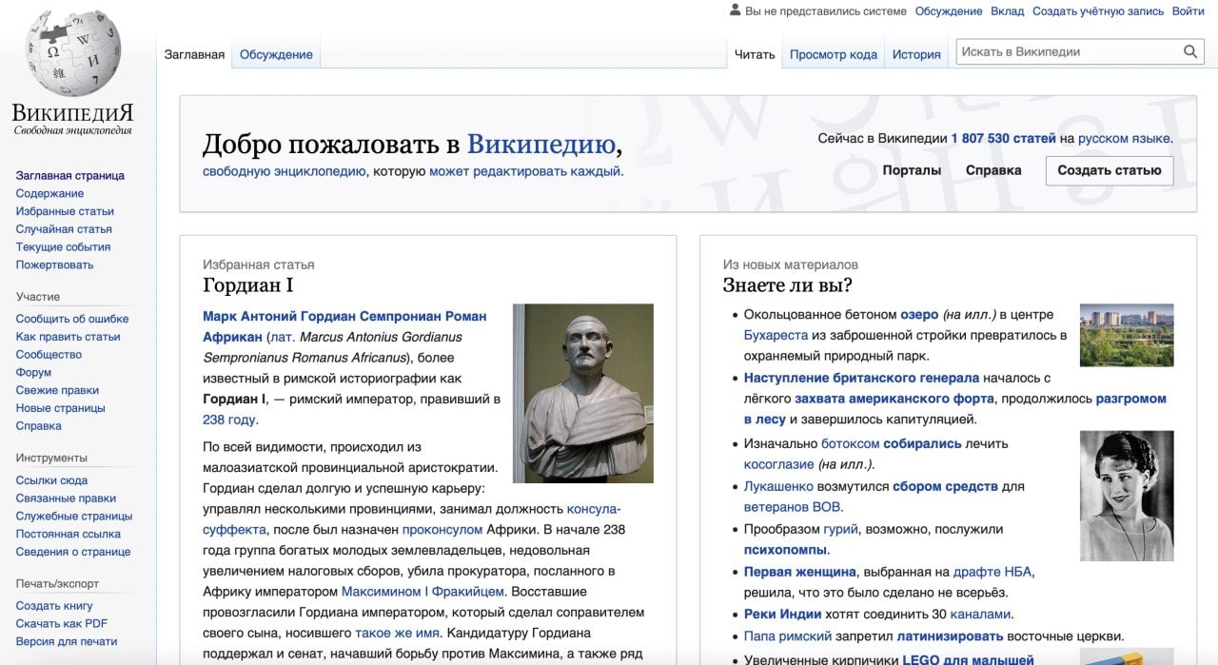This screenshot has height=665, width=1218.
Task: Open the black-and-white woman portrait thumbnail
Action: point(1127,496)
